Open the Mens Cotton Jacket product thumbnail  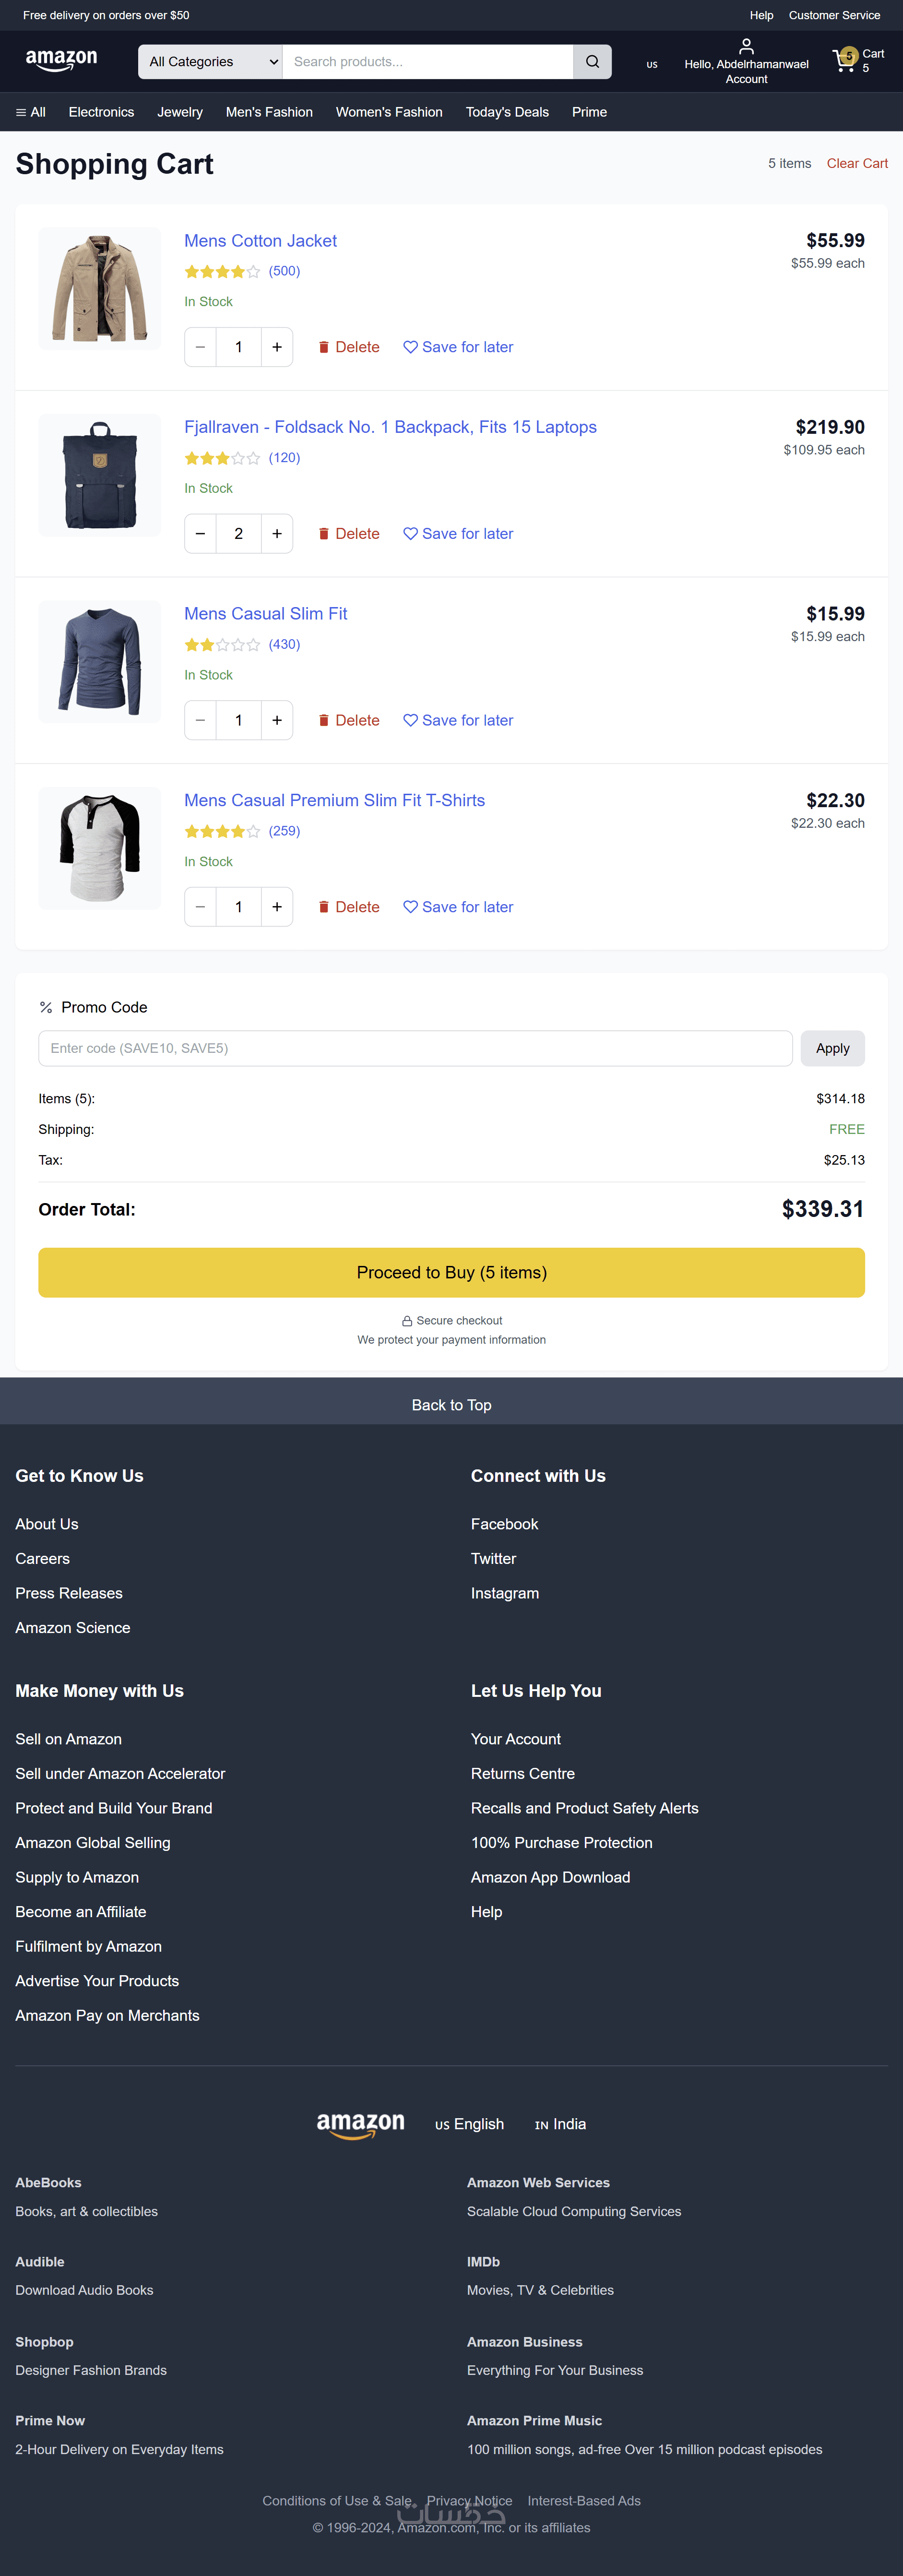(100, 288)
